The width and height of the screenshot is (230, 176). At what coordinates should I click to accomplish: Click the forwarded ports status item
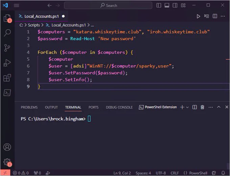click(x=37, y=173)
